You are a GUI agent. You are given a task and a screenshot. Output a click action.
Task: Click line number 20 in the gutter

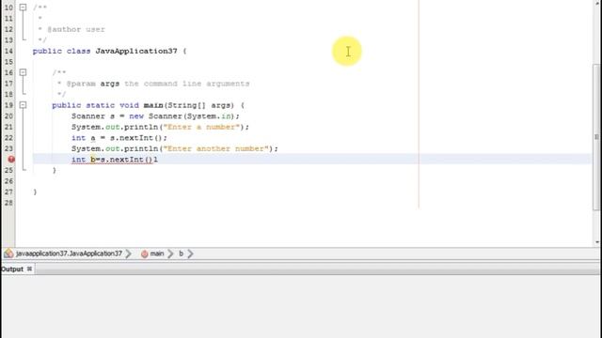click(8, 116)
